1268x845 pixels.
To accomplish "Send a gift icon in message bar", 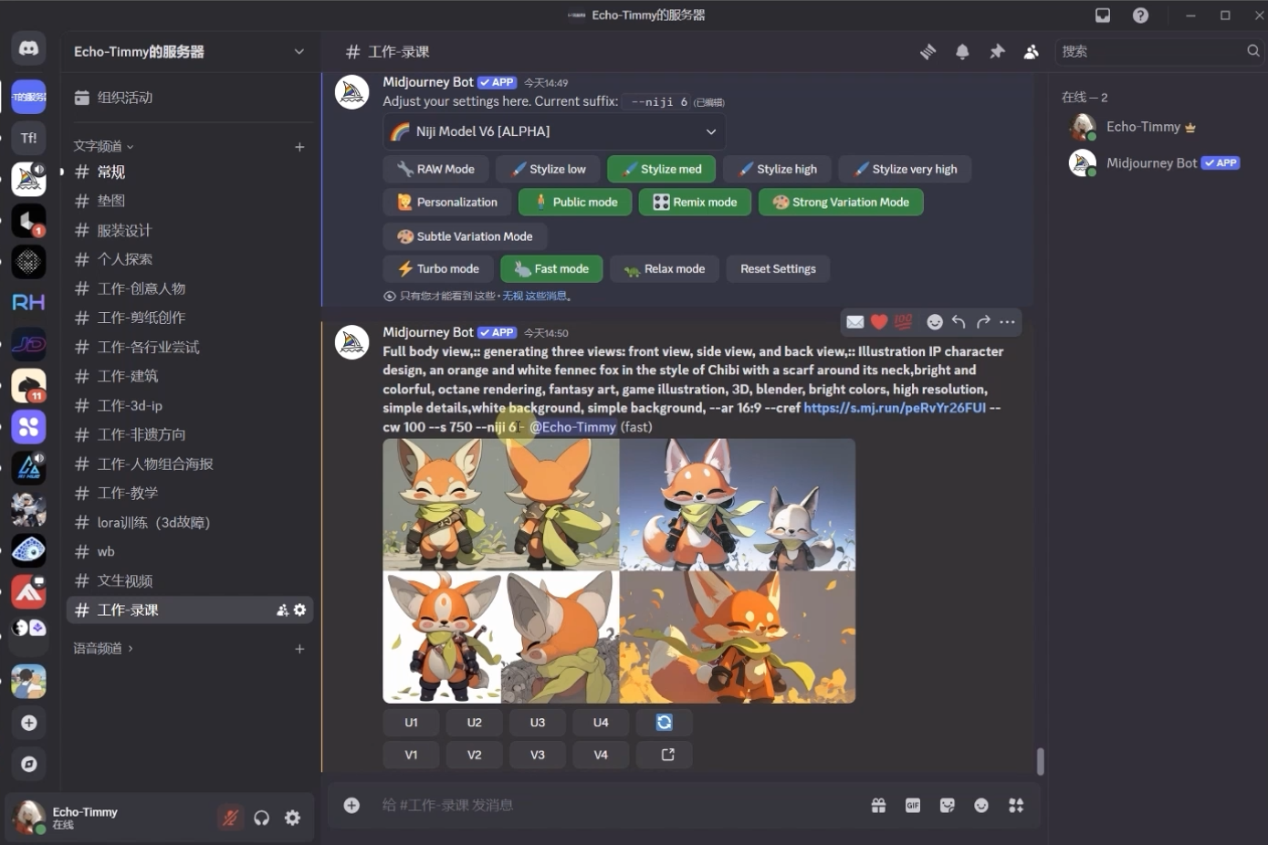I will tap(878, 805).
